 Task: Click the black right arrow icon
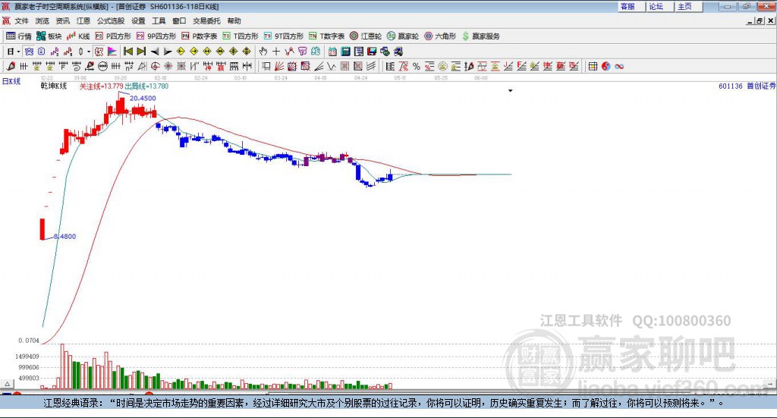tap(168, 52)
